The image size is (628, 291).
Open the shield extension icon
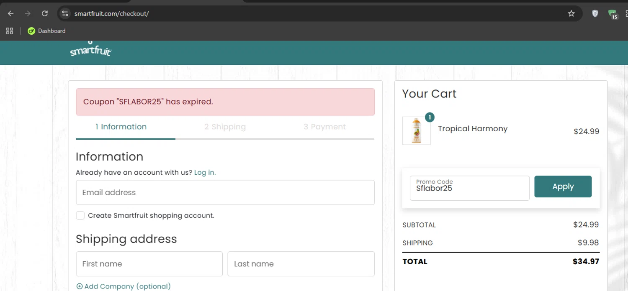pyautogui.click(x=595, y=13)
